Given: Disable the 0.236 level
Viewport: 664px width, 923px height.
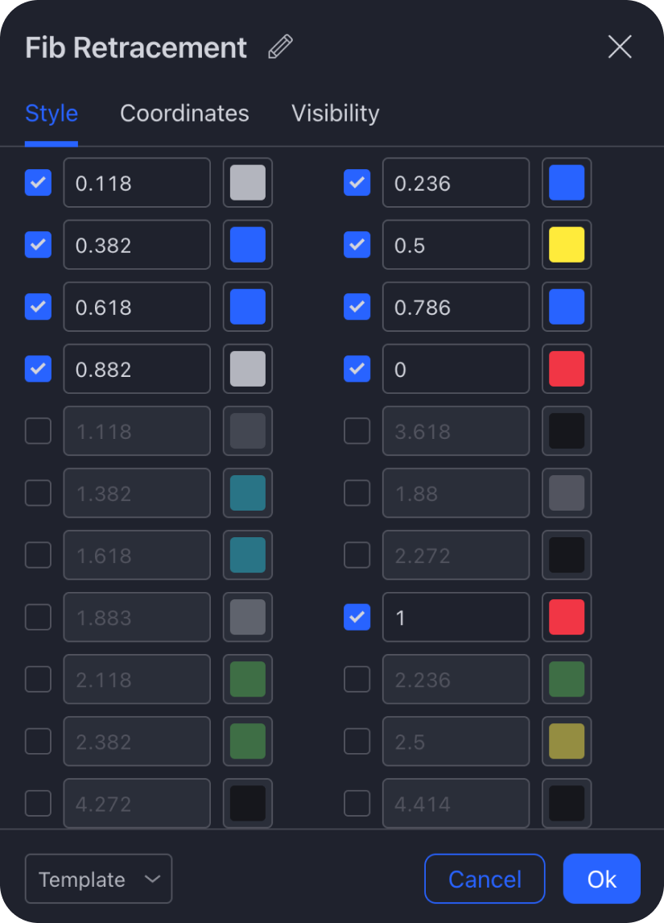Looking at the screenshot, I should (x=357, y=183).
